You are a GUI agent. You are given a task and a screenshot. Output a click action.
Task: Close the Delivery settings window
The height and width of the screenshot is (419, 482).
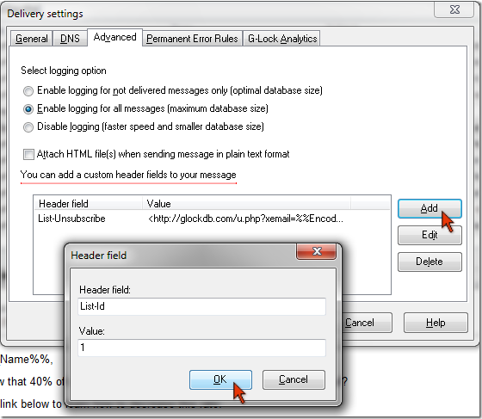[x=454, y=9]
